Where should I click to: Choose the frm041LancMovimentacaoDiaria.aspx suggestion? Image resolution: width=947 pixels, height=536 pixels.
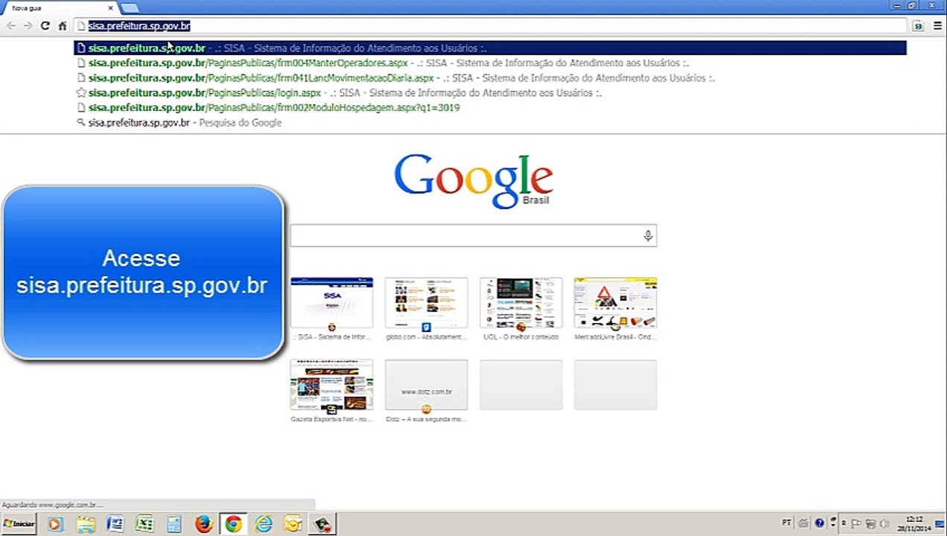(x=490, y=78)
